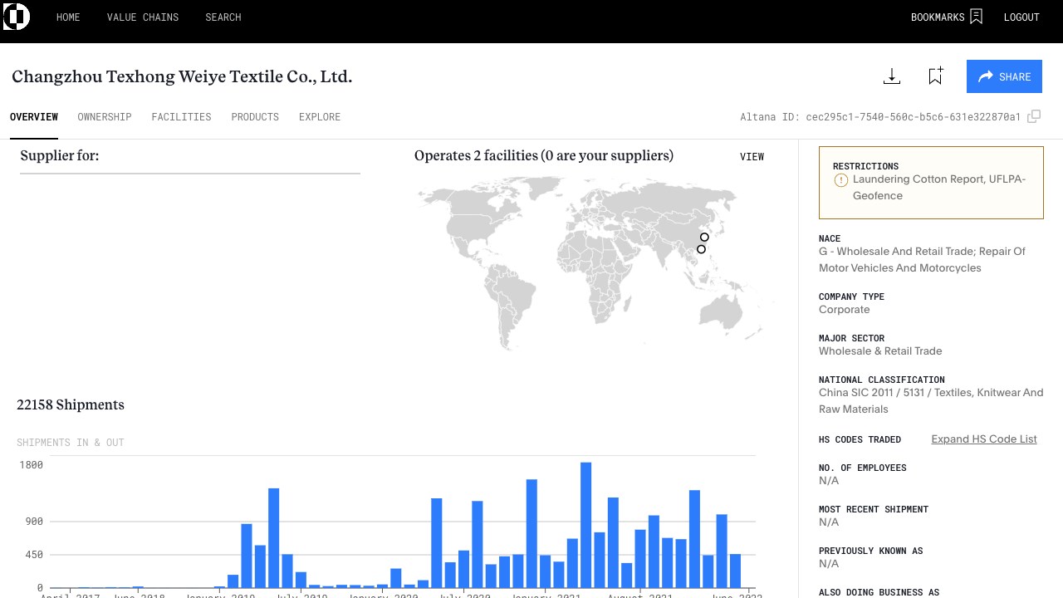Switch to the Ownership tab
This screenshot has width=1063, height=598.
coord(105,117)
